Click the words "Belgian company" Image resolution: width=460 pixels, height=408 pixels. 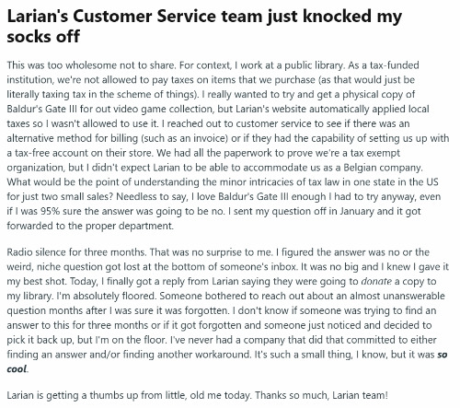point(383,168)
